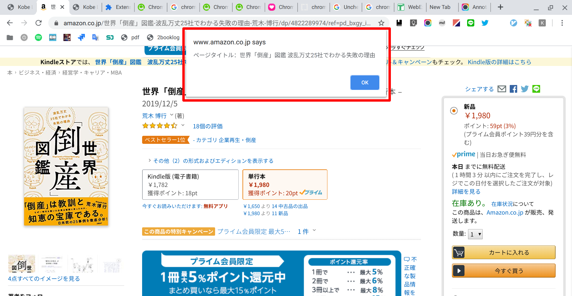Share the book on Twitter next to シェアする
The image size is (572, 296).
pyautogui.click(x=525, y=89)
